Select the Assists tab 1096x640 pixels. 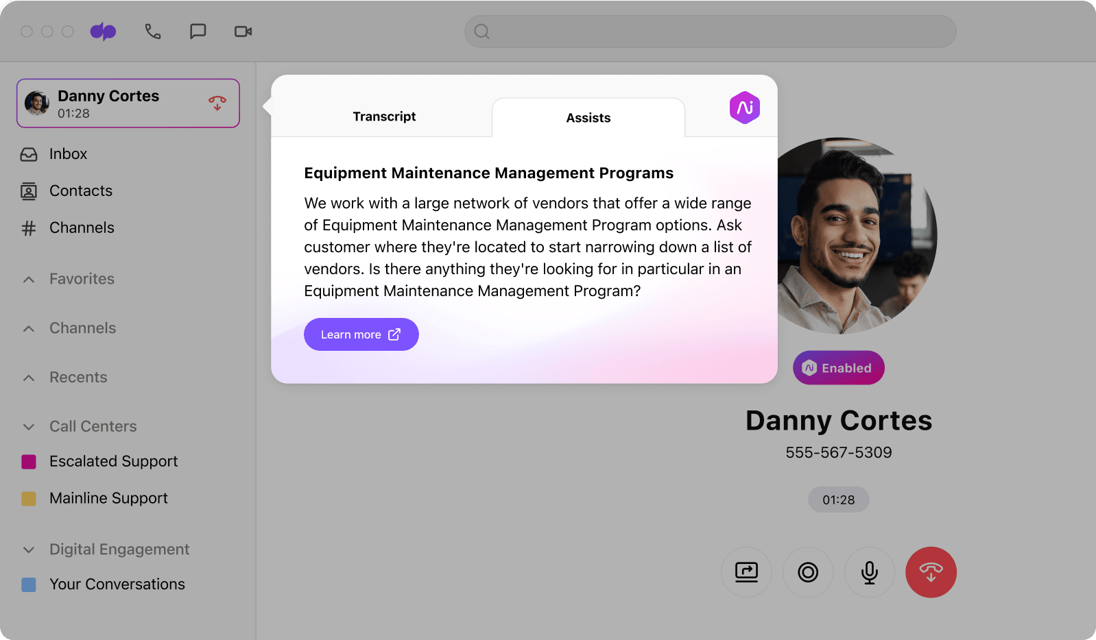coord(588,118)
